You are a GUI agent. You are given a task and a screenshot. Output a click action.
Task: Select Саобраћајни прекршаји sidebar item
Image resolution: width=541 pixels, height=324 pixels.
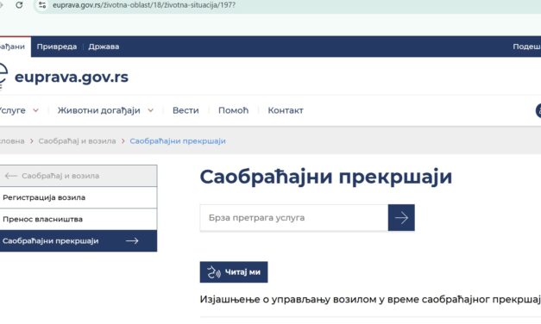pyautogui.click(x=79, y=241)
